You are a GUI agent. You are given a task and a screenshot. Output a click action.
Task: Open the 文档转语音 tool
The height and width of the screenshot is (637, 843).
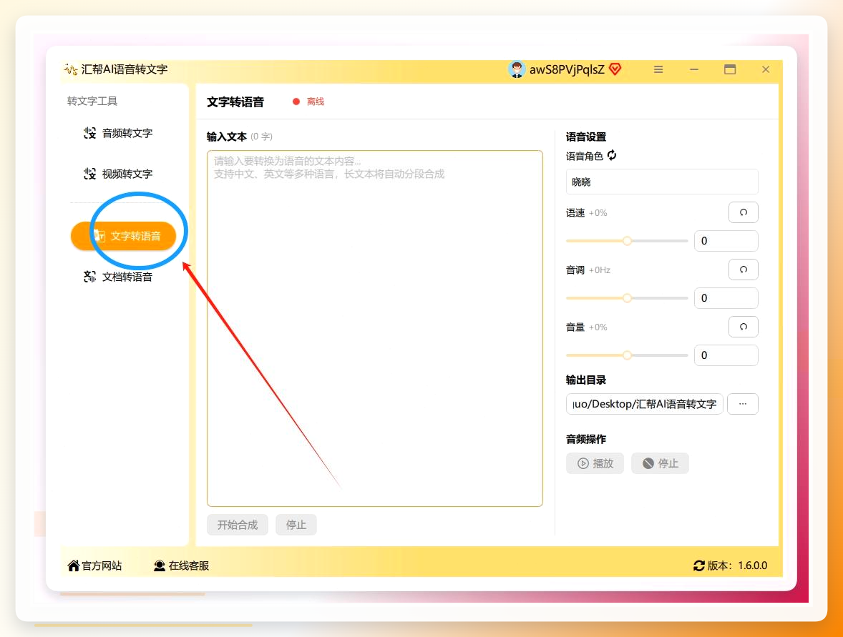[x=118, y=277]
